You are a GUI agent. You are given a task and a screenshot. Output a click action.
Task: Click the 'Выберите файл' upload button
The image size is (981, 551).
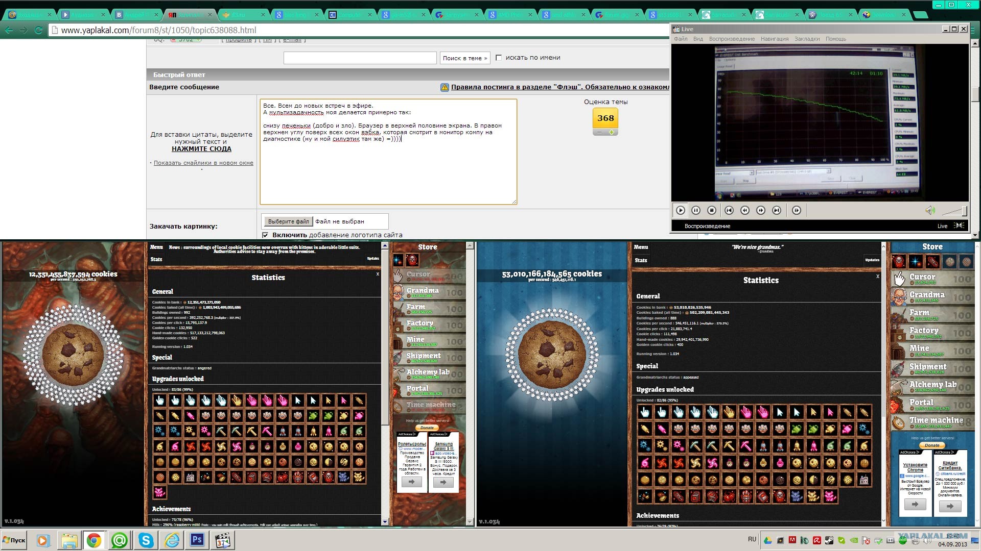pyautogui.click(x=288, y=221)
